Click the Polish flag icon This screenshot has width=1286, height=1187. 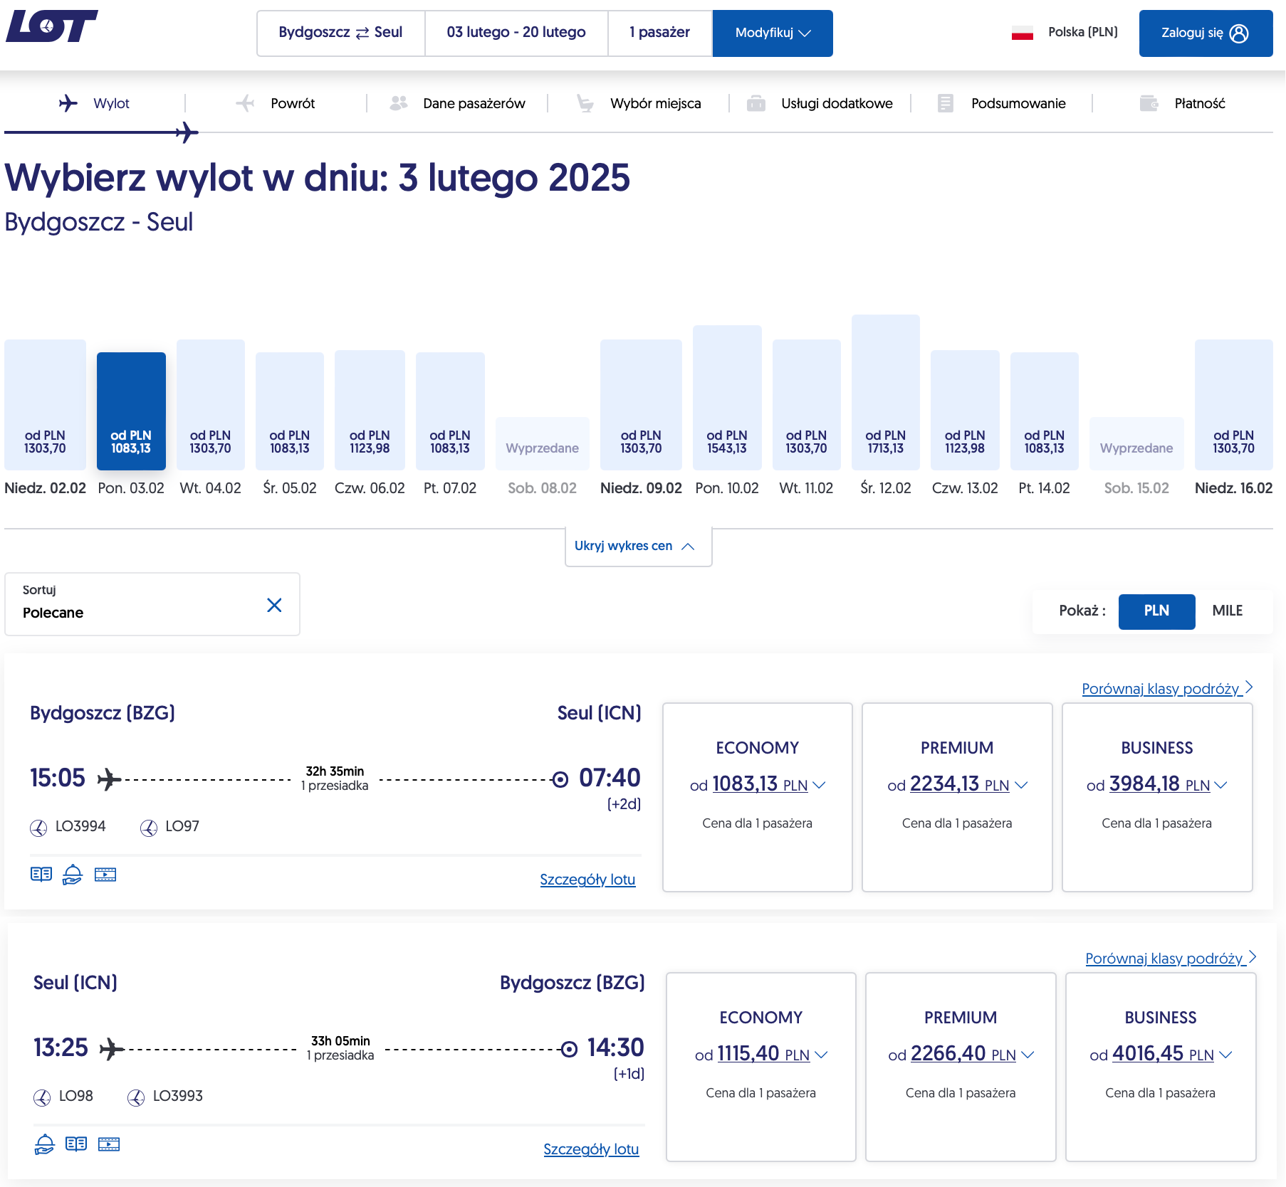point(1023,33)
